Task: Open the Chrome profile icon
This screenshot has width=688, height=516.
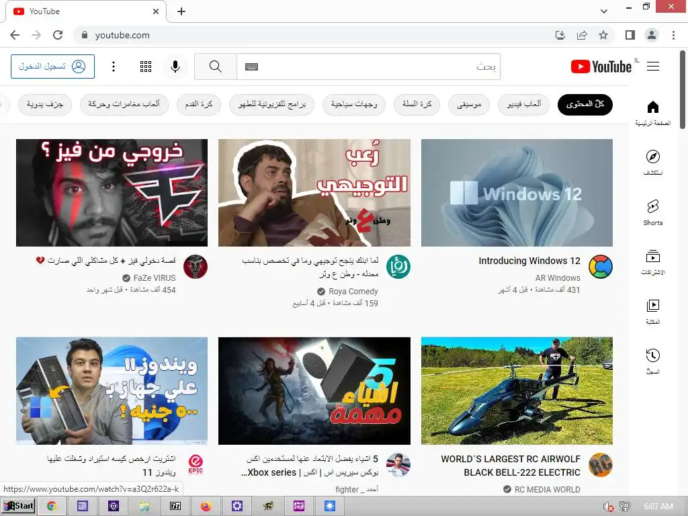Action: click(652, 35)
